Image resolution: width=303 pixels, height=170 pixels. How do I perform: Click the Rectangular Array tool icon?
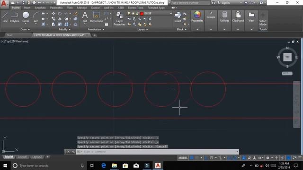point(66,24)
